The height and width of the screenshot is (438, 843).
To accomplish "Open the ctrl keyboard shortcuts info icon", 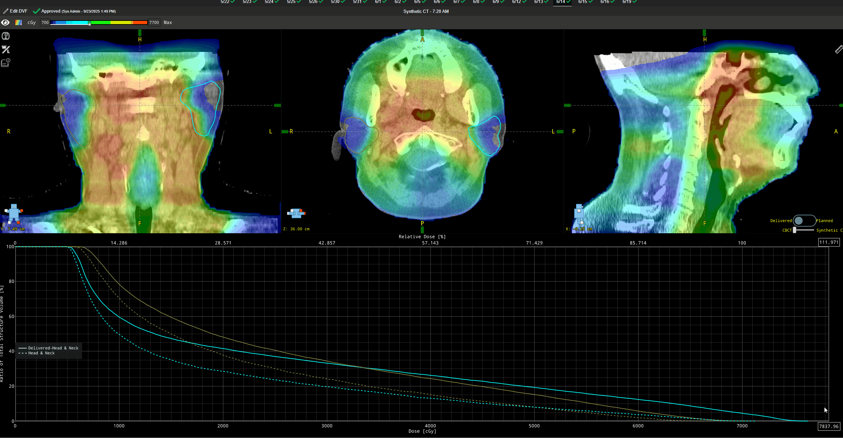I will pos(6,63).
